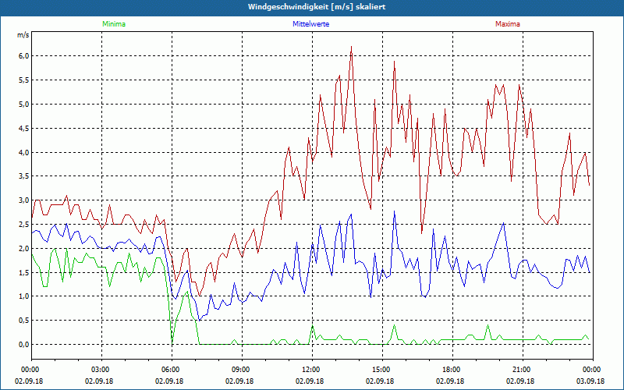
Task: Click the 06:00 time axis label
Action: (172, 370)
